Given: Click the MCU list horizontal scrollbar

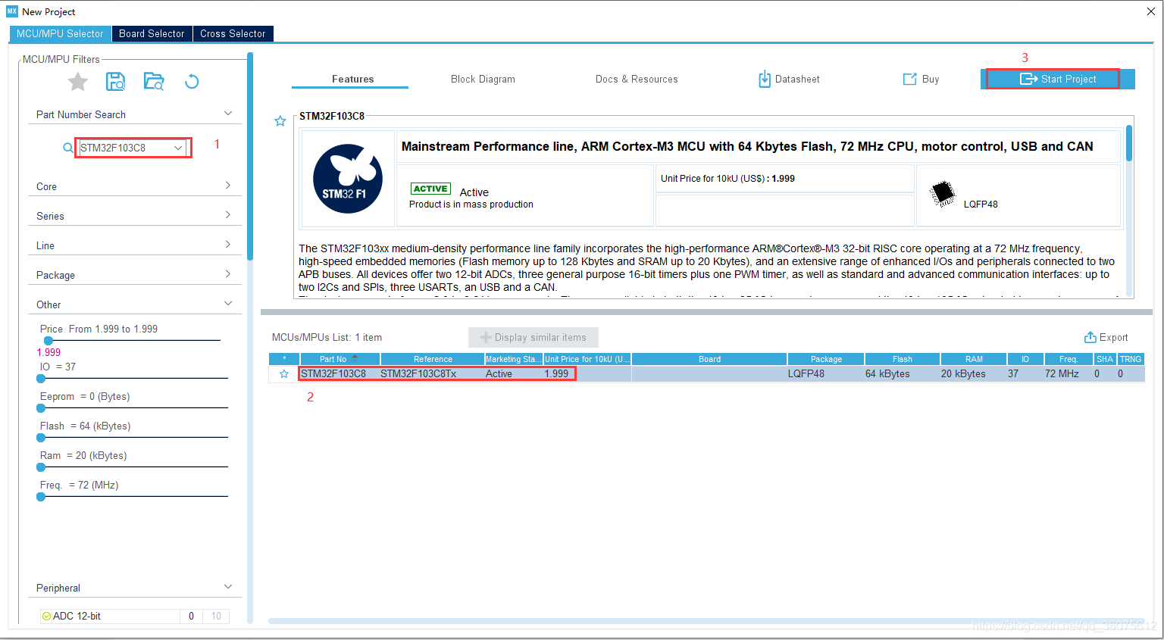Looking at the screenshot, I should click(x=706, y=621).
